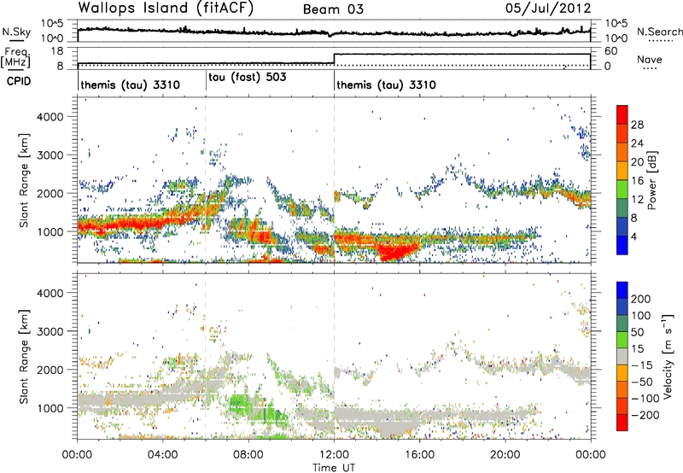Click the '28' tick on the Power scale
The image size is (683, 473).
[637, 125]
